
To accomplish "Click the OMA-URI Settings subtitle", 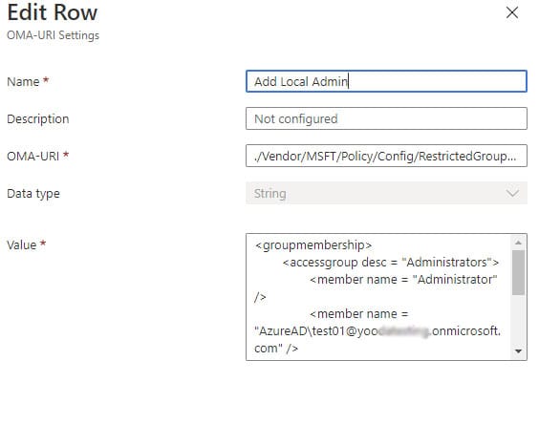I will [x=53, y=35].
